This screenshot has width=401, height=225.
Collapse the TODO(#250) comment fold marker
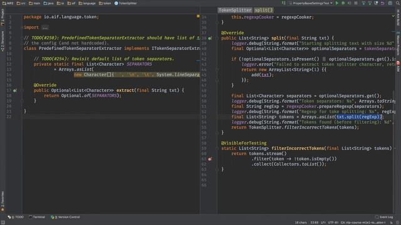coord(22,37)
